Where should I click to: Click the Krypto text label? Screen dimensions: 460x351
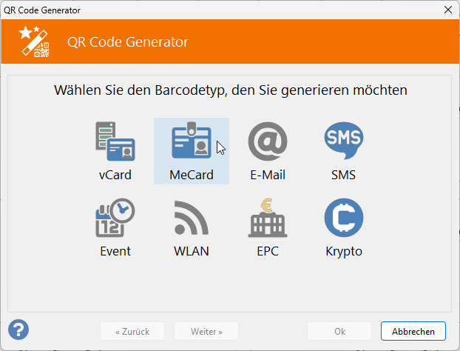[x=344, y=252]
